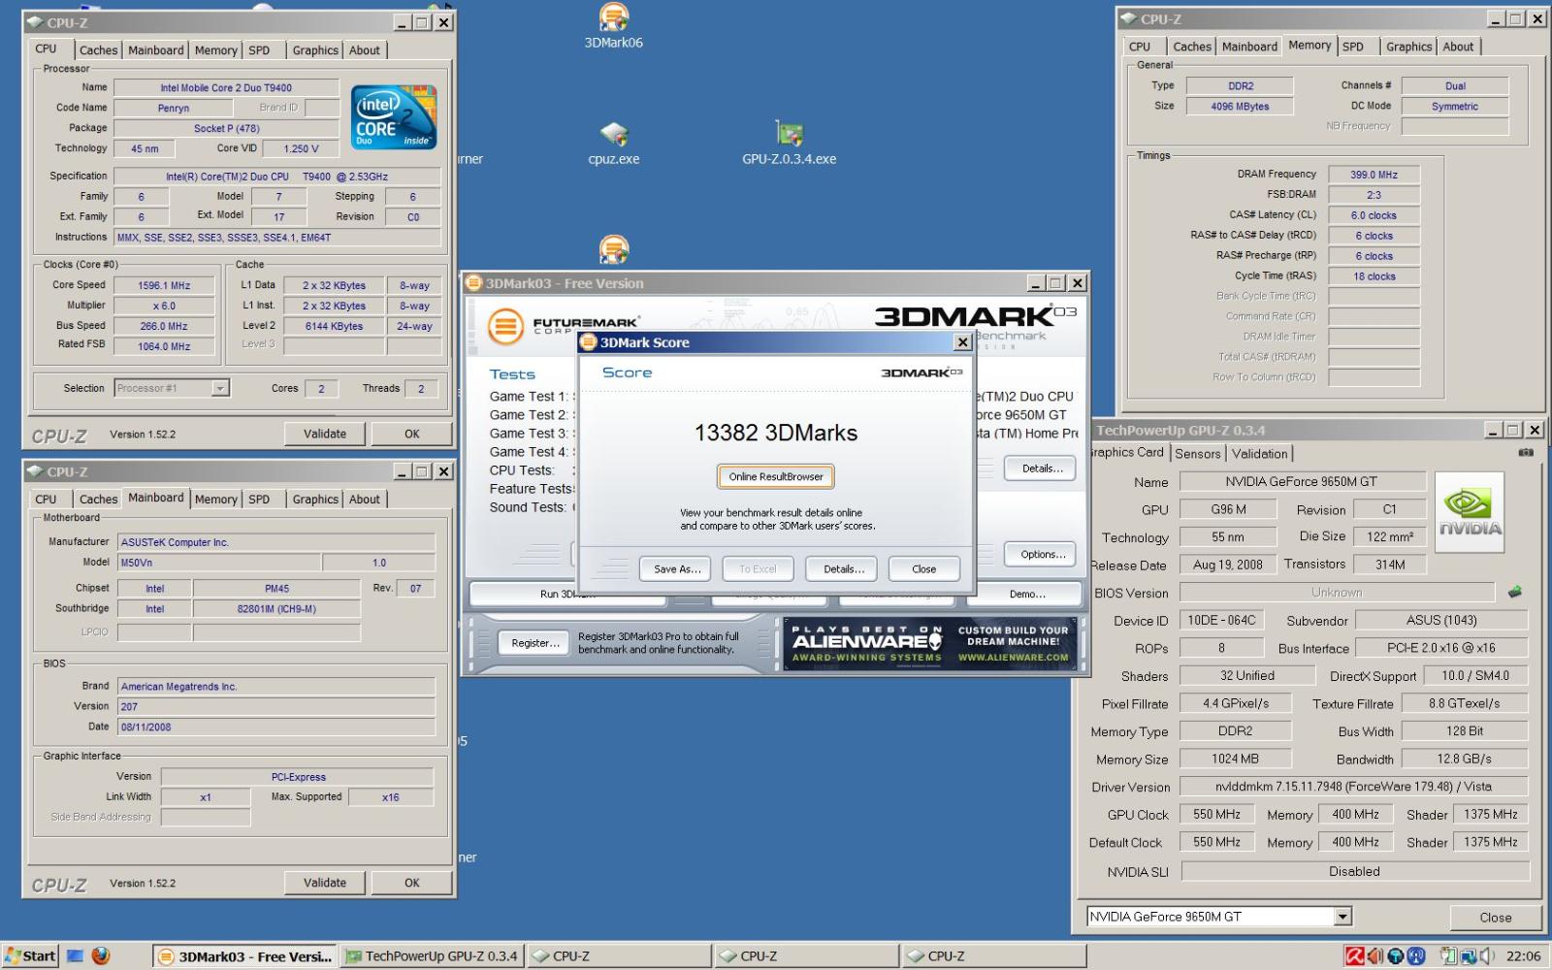Click Validate in CPU-Z processor window

(325, 434)
